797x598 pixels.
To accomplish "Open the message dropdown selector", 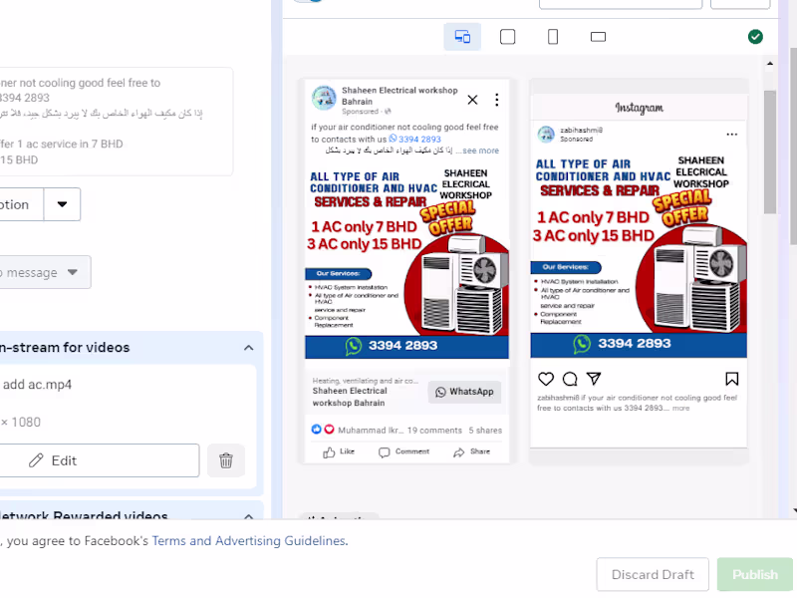I will [45, 272].
